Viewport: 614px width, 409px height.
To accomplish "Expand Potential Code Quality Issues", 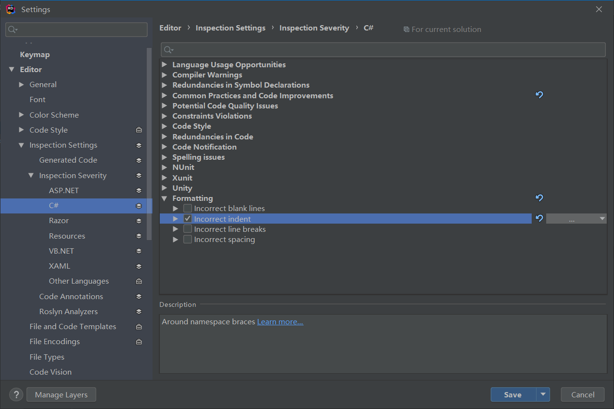I will pyautogui.click(x=165, y=106).
